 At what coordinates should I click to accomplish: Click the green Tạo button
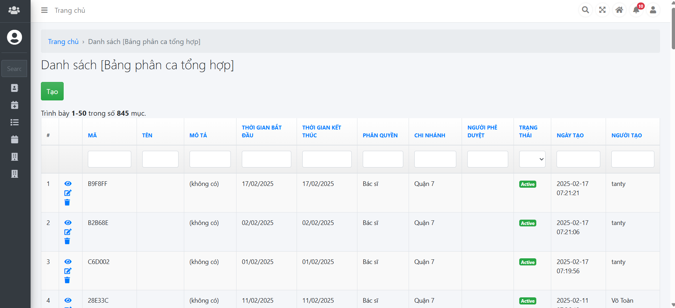coord(52,91)
